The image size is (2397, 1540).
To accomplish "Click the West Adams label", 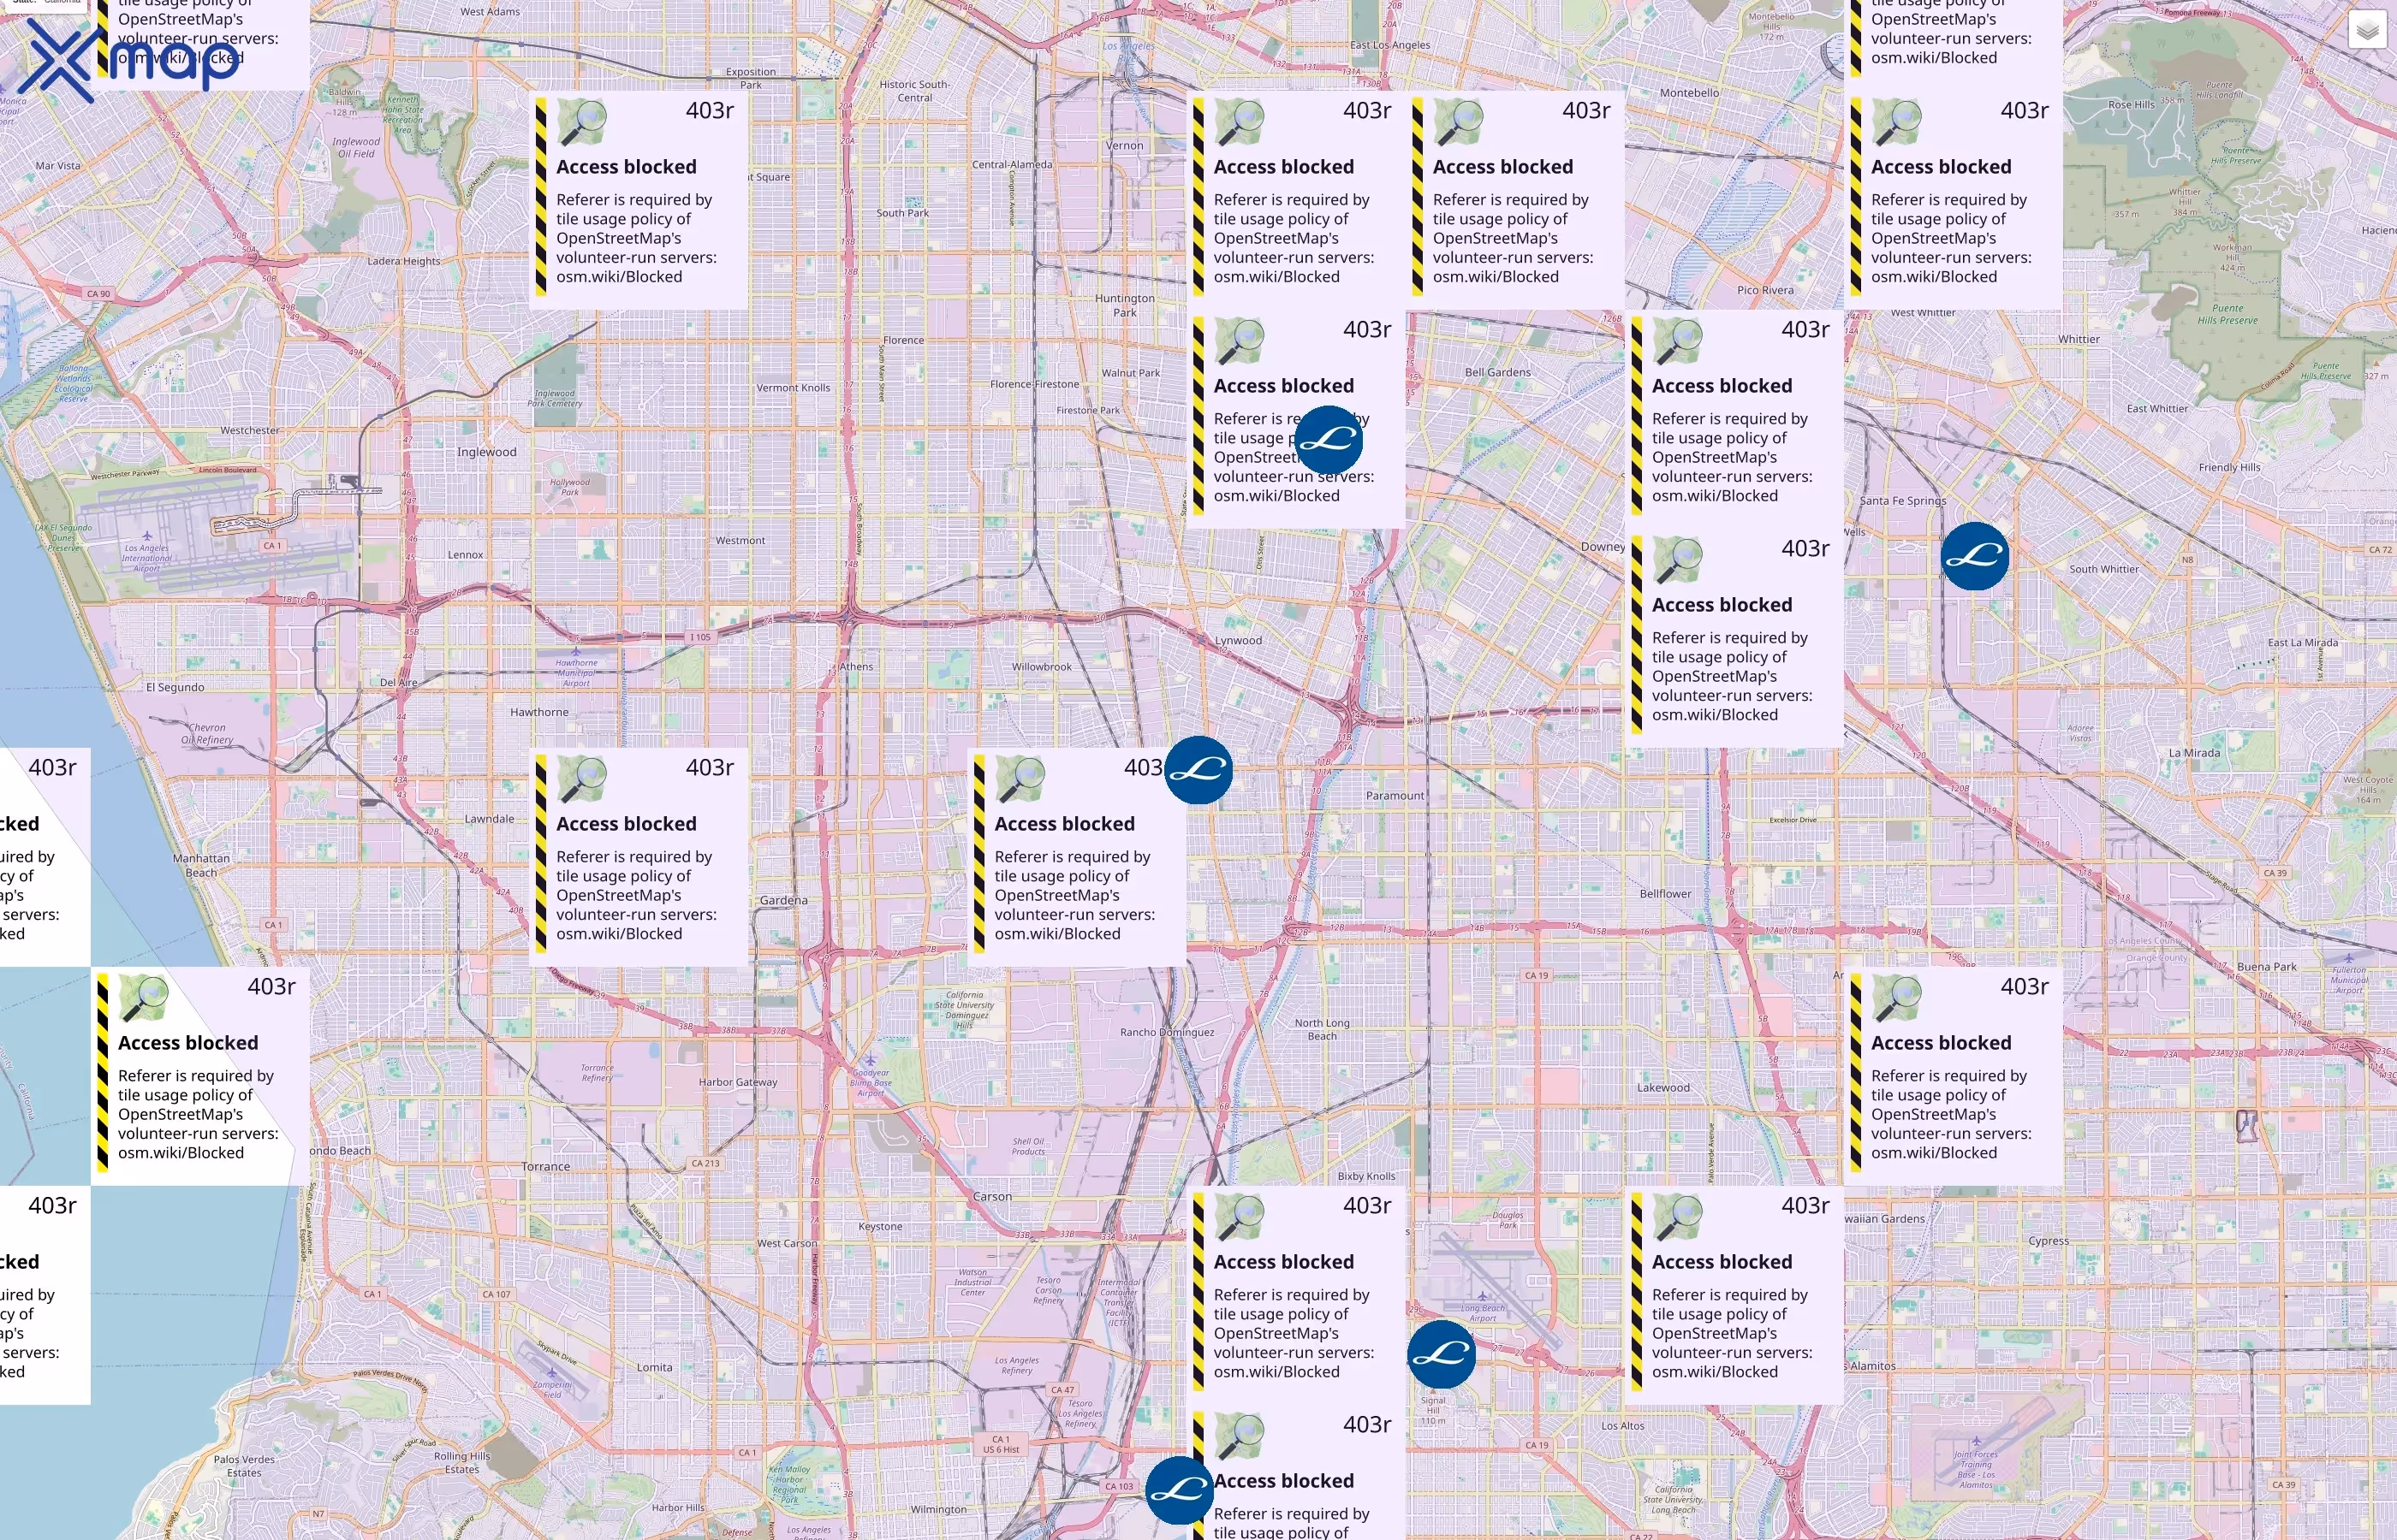I will pyautogui.click(x=491, y=12).
